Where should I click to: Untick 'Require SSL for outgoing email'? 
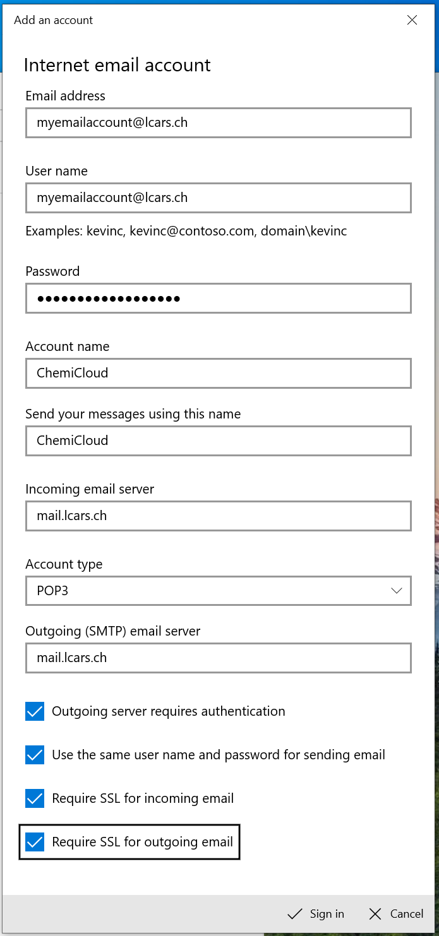click(35, 842)
